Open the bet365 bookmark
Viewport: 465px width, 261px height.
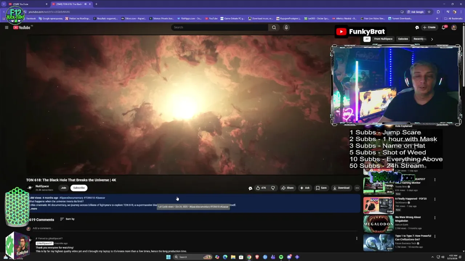tap(317, 18)
